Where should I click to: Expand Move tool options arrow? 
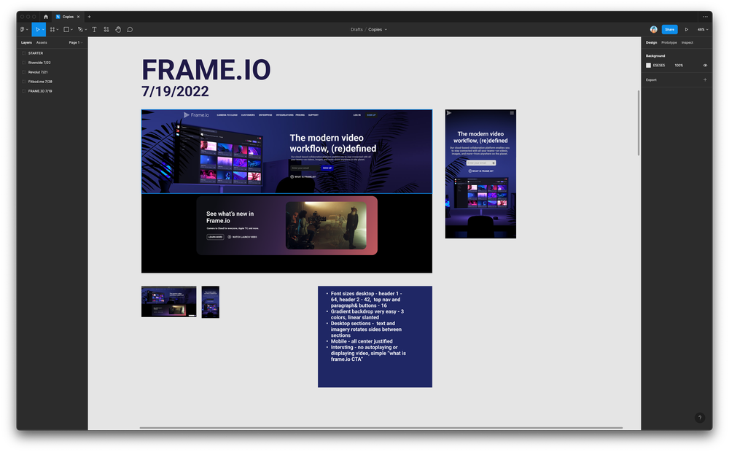click(x=43, y=29)
